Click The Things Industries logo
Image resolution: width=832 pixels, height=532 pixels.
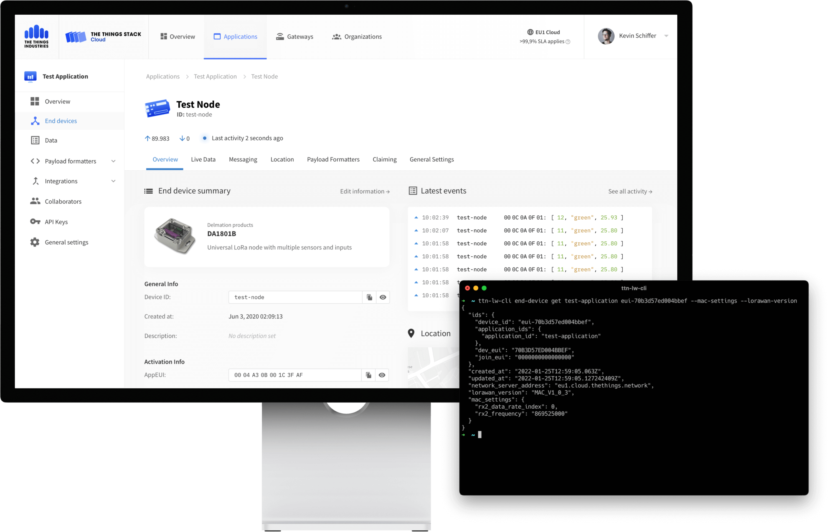pyautogui.click(x=36, y=36)
